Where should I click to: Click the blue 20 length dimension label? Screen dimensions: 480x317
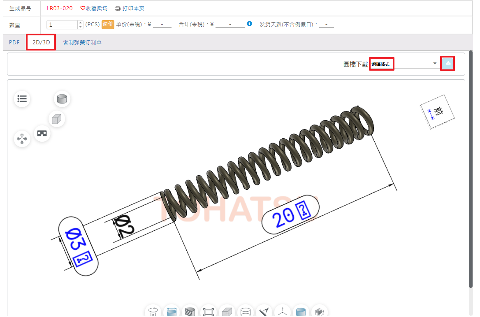pyautogui.click(x=283, y=217)
